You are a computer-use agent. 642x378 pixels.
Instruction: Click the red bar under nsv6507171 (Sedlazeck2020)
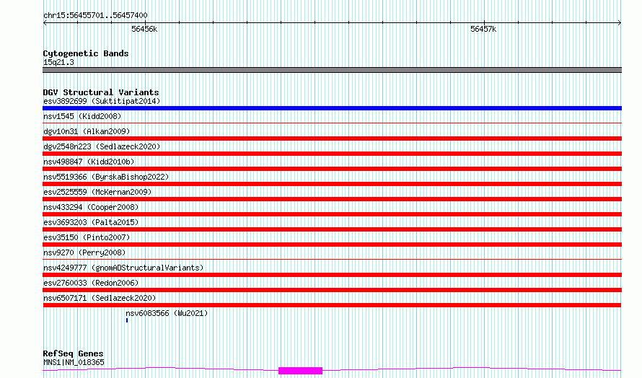[332, 305]
